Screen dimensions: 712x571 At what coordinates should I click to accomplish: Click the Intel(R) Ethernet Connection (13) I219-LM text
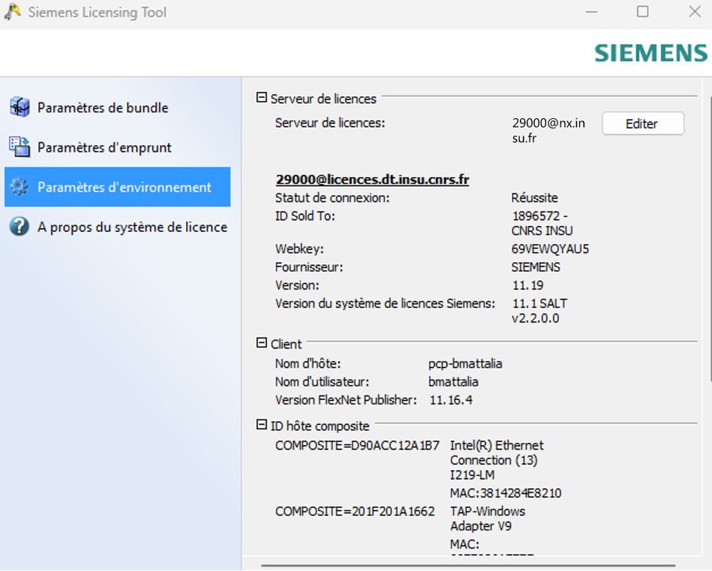point(497,460)
